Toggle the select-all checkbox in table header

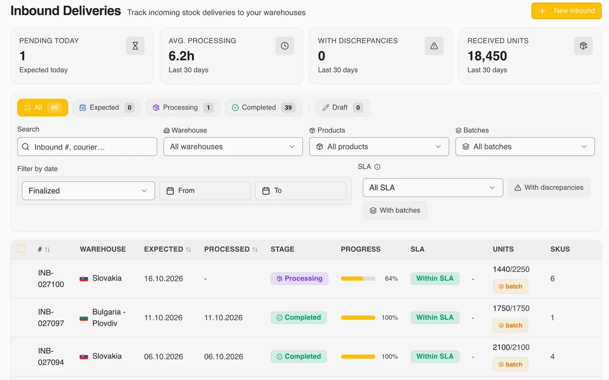[x=21, y=248]
